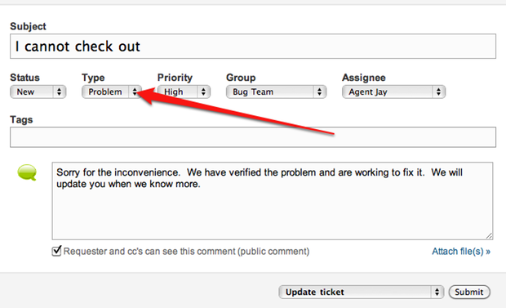The width and height of the screenshot is (506, 308).
Task: Click the arrows icon of the Update ticket menu
Action: (x=437, y=292)
